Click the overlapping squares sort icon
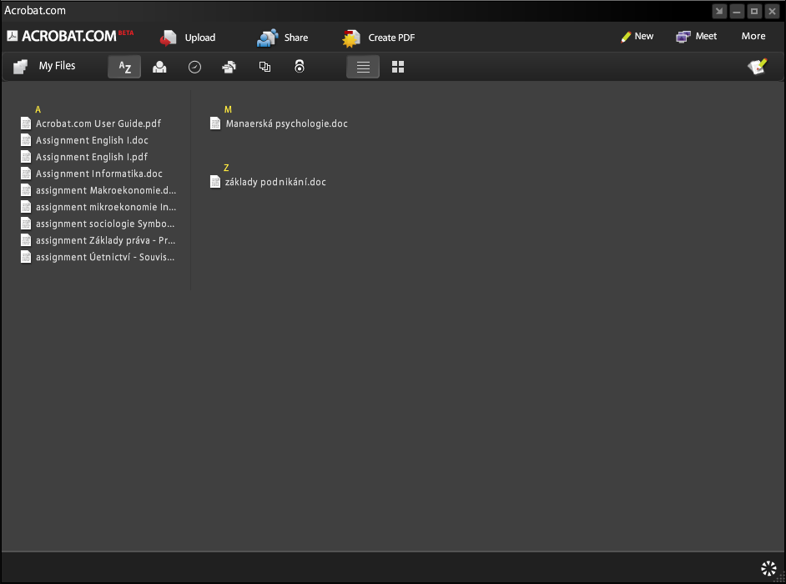This screenshot has height=584, width=786. (x=265, y=67)
